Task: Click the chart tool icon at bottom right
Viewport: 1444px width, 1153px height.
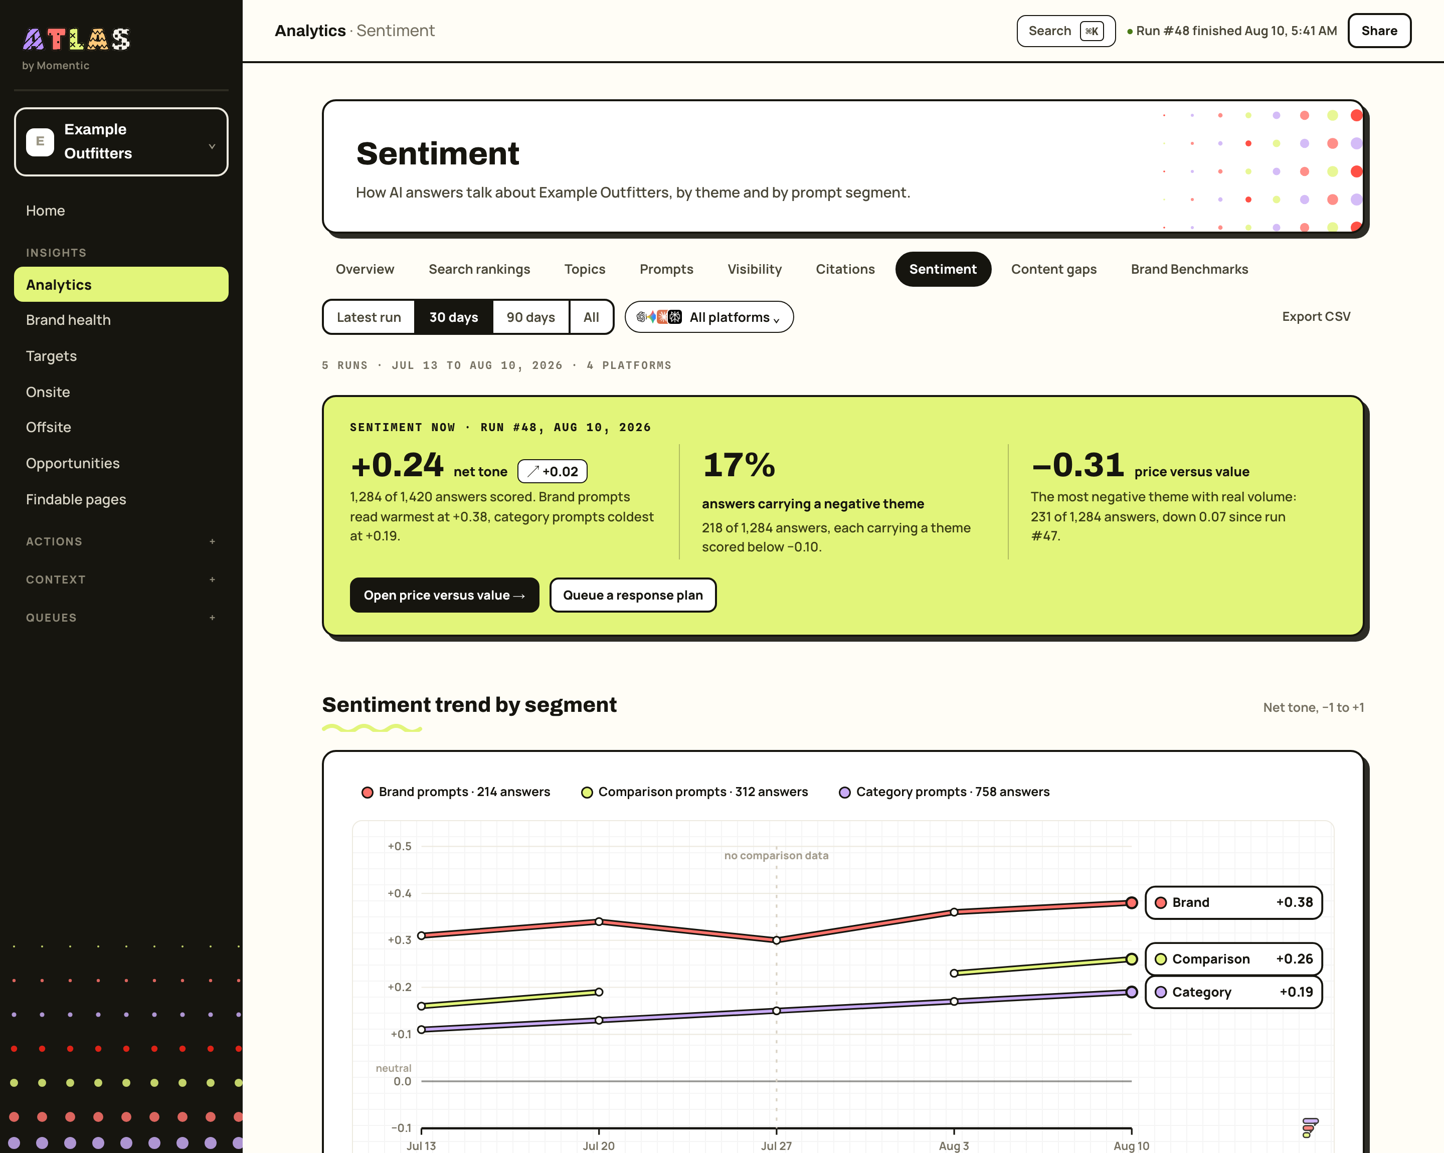Action: click(1310, 1127)
